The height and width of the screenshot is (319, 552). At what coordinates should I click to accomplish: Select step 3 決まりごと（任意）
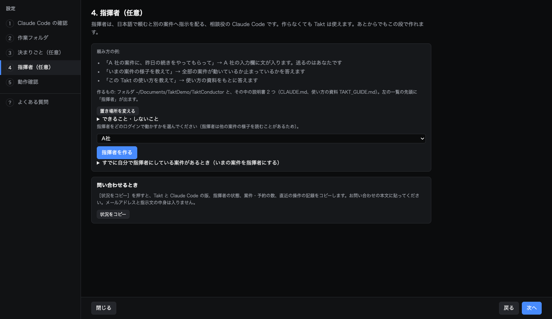point(40,53)
